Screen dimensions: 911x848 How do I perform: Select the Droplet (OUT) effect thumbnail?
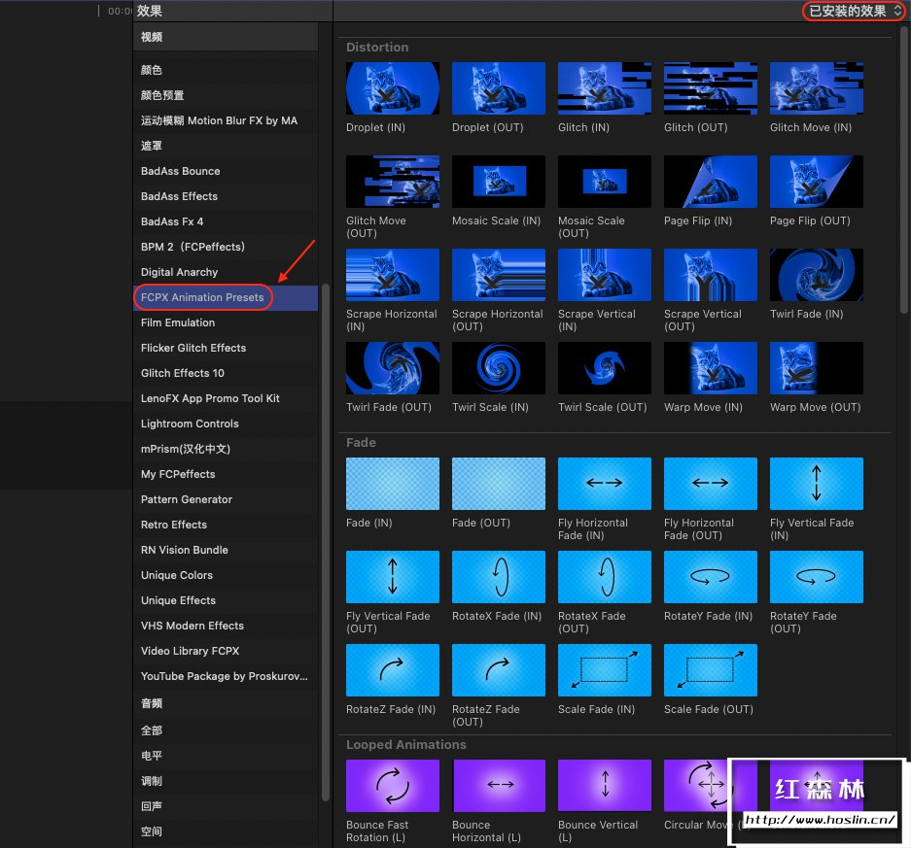pyautogui.click(x=499, y=88)
